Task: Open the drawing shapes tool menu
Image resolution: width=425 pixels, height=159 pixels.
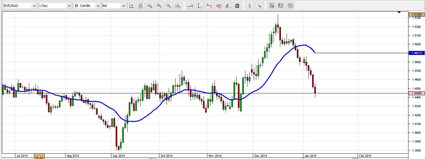Action: coord(218,6)
